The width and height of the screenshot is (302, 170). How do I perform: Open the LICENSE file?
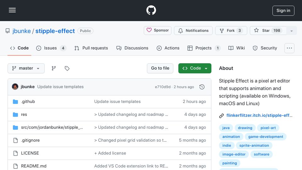[x=30, y=153]
